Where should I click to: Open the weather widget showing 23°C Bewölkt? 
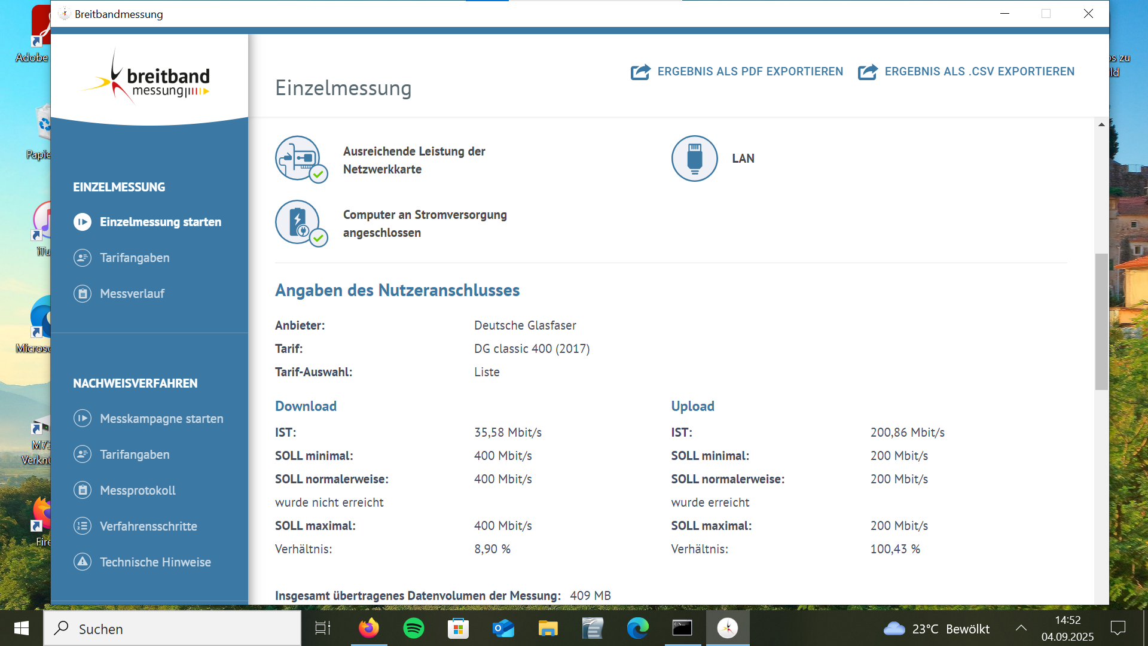pos(936,629)
